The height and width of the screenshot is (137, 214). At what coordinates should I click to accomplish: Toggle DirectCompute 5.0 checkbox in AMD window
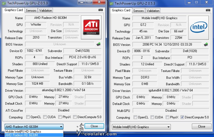(75, 117)
